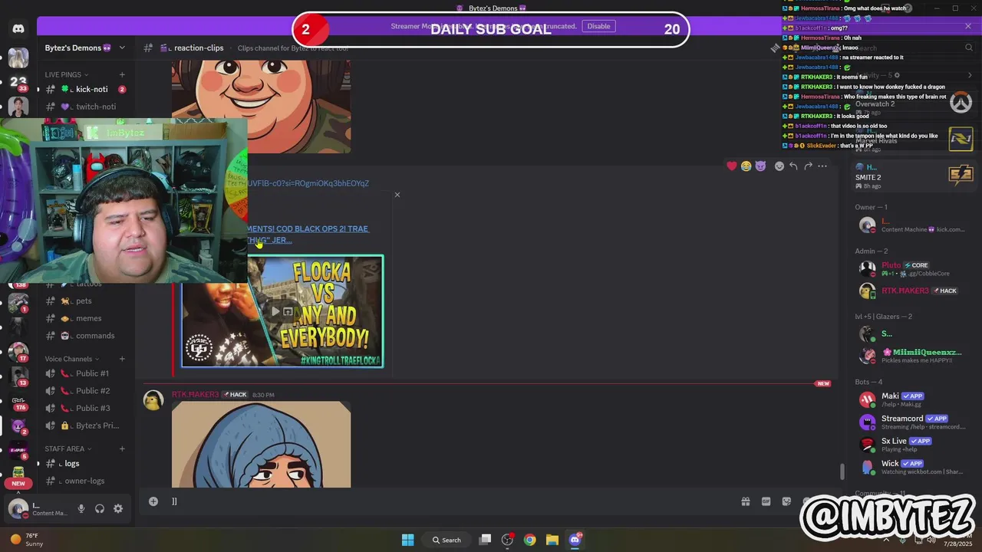The image size is (982, 552).
Task: Toggle headphone deafen in user panel
Action: tap(100, 508)
